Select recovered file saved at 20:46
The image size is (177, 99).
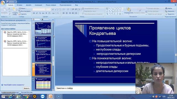16,34
